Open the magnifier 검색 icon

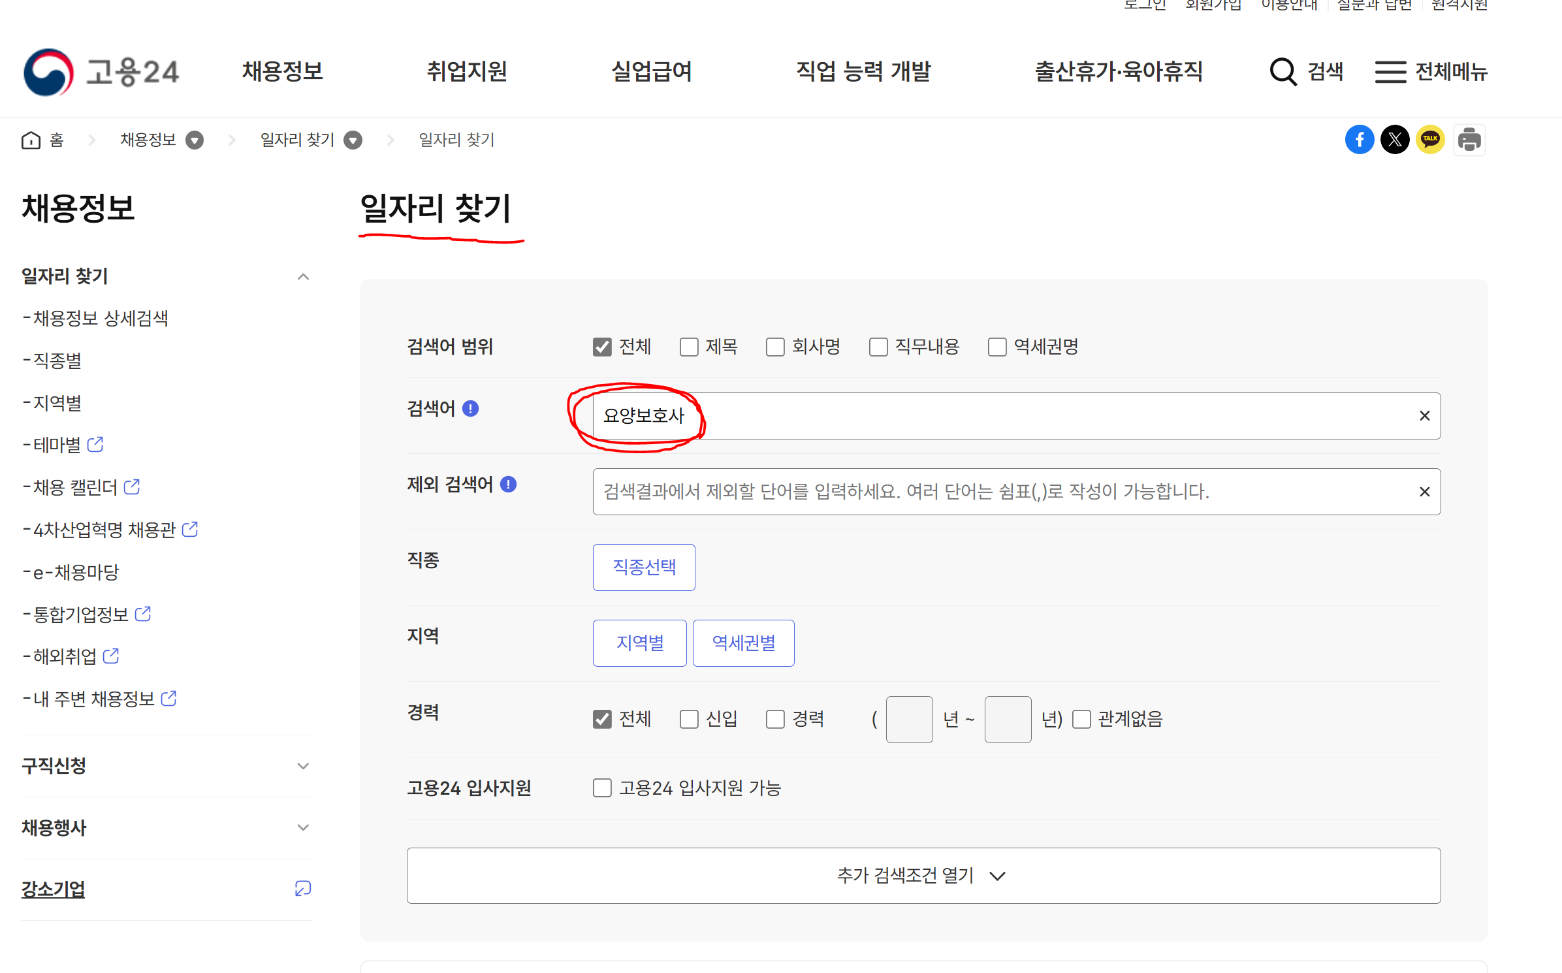click(x=1283, y=72)
